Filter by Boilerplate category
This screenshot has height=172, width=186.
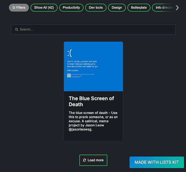(139, 7)
